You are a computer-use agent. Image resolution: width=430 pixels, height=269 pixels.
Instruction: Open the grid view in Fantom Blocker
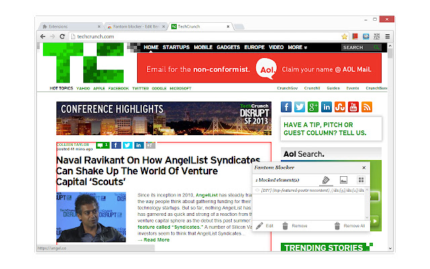point(361,180)
